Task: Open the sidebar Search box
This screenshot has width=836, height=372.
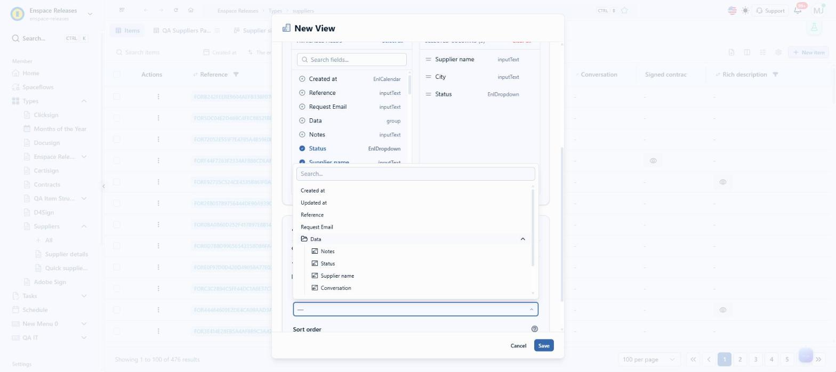Action: point(50,38)
